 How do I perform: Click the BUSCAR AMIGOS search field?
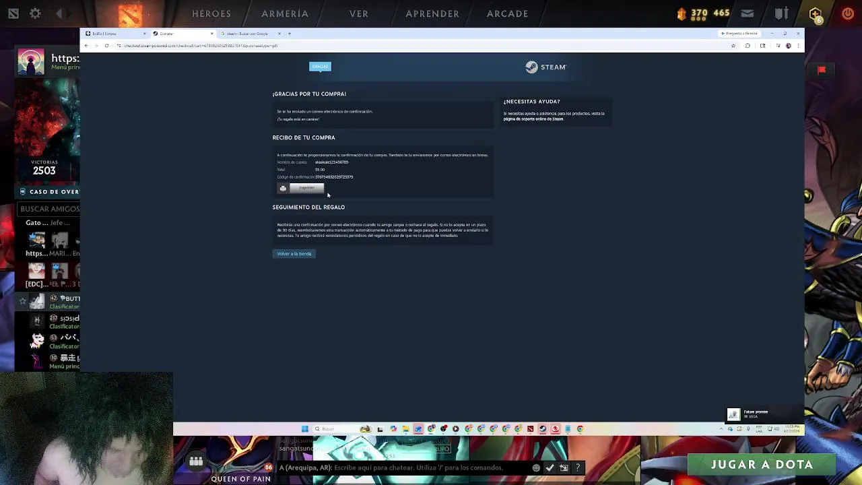[x=48, y=209]
